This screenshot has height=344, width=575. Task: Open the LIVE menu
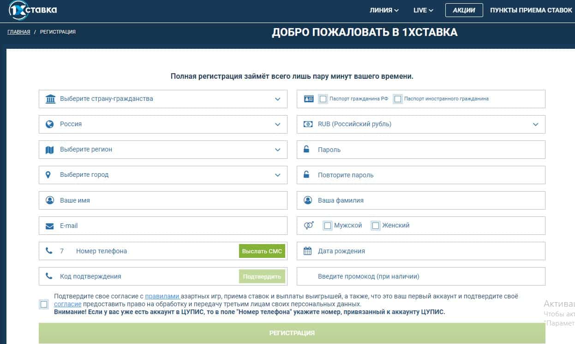(x=423, y=10)
